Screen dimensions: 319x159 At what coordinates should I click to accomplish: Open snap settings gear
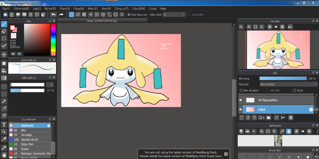[x=122, y=14]
